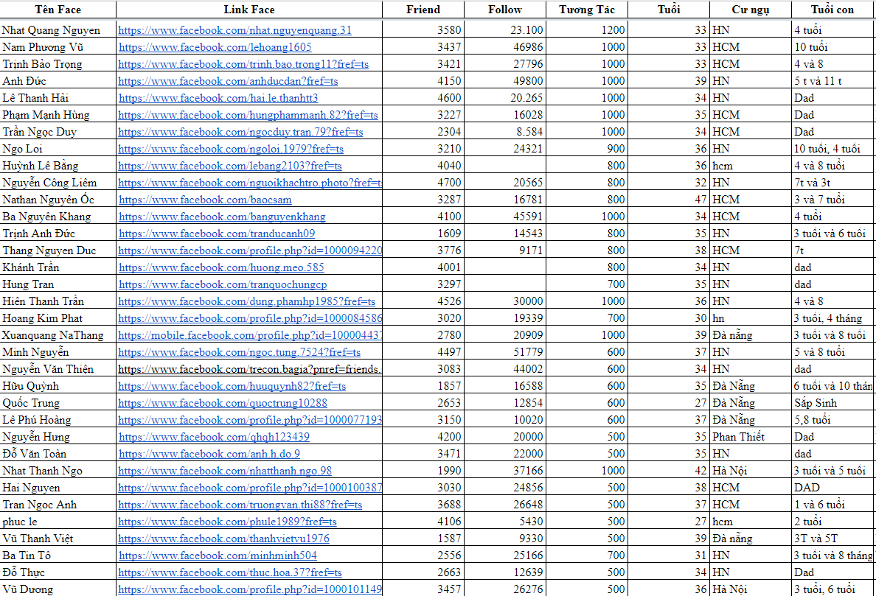Click the "Sắp Sinh" cell

(815, 403)
